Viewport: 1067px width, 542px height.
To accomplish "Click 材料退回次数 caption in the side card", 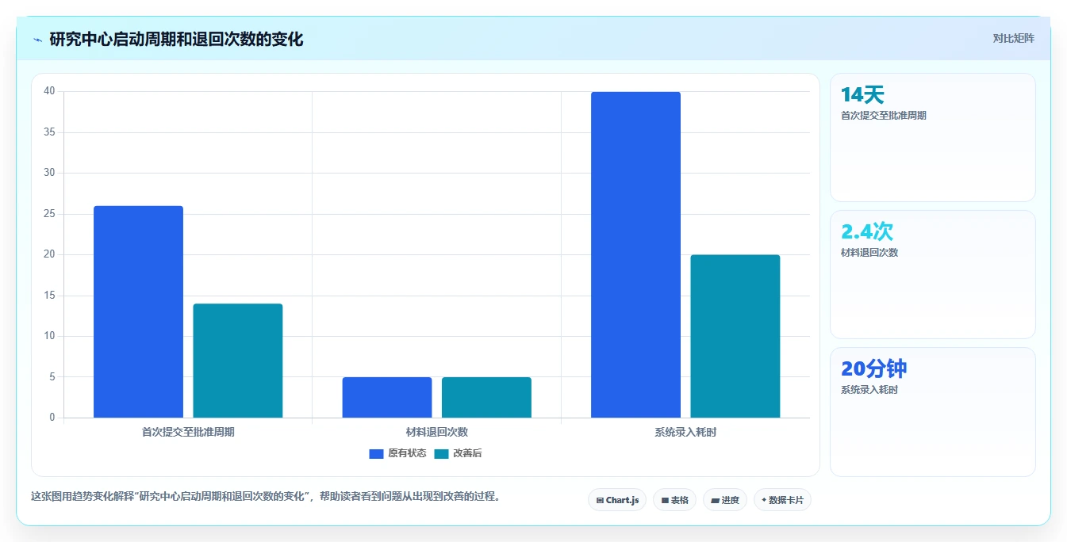I will click(869, 253).
